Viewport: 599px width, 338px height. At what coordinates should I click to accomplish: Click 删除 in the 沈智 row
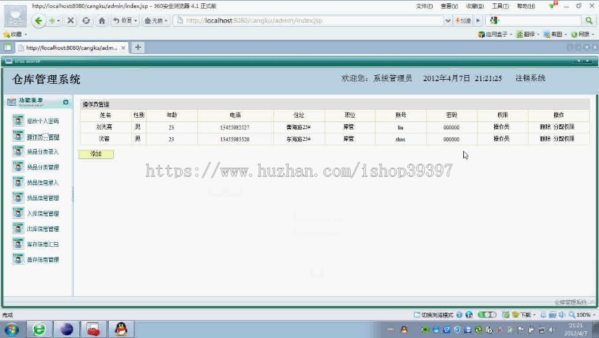pos(545,139)
